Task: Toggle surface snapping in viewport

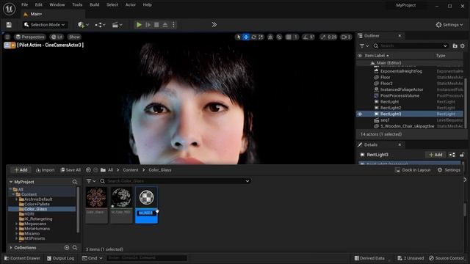Action: pos(279,37)
